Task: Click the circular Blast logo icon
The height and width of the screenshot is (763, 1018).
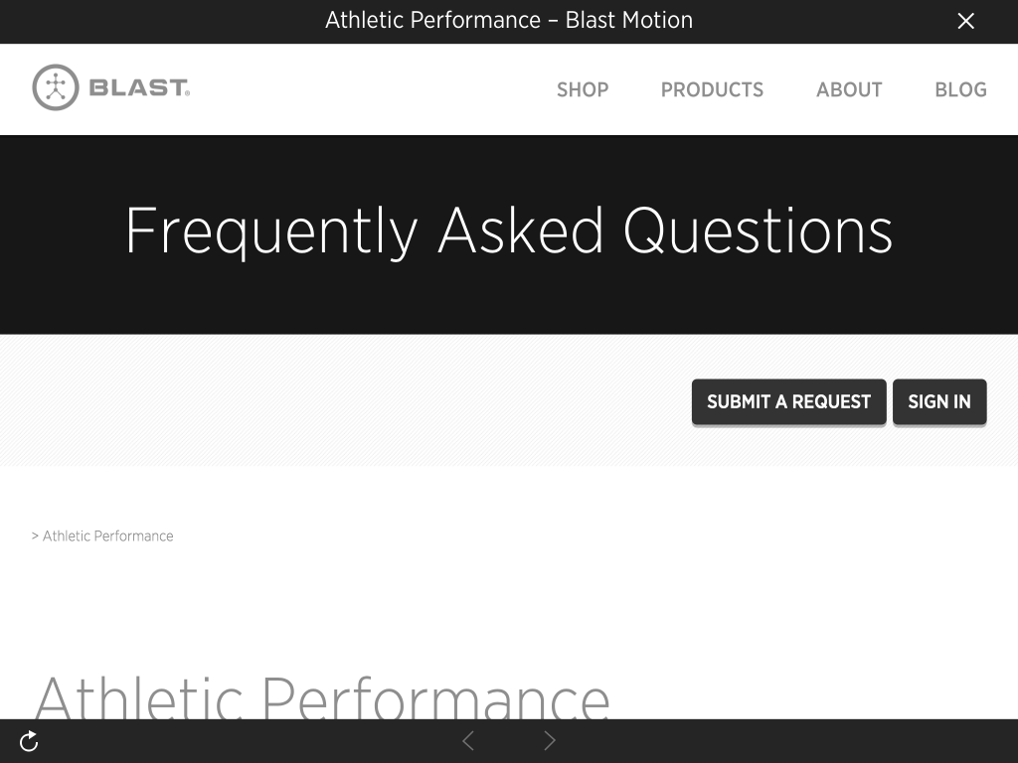Action: point(56,87)
